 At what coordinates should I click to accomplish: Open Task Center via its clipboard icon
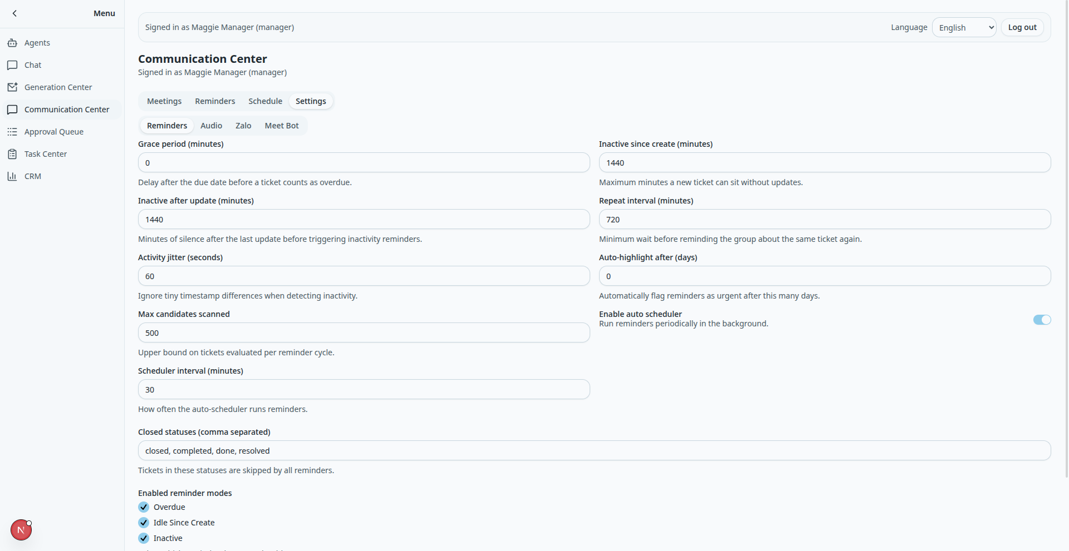coord(12,154)
